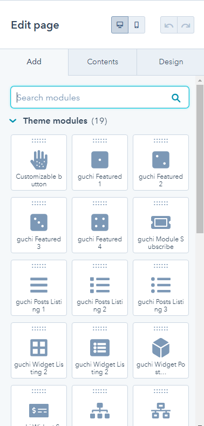Switch to the Contents tab

(103, 62)
